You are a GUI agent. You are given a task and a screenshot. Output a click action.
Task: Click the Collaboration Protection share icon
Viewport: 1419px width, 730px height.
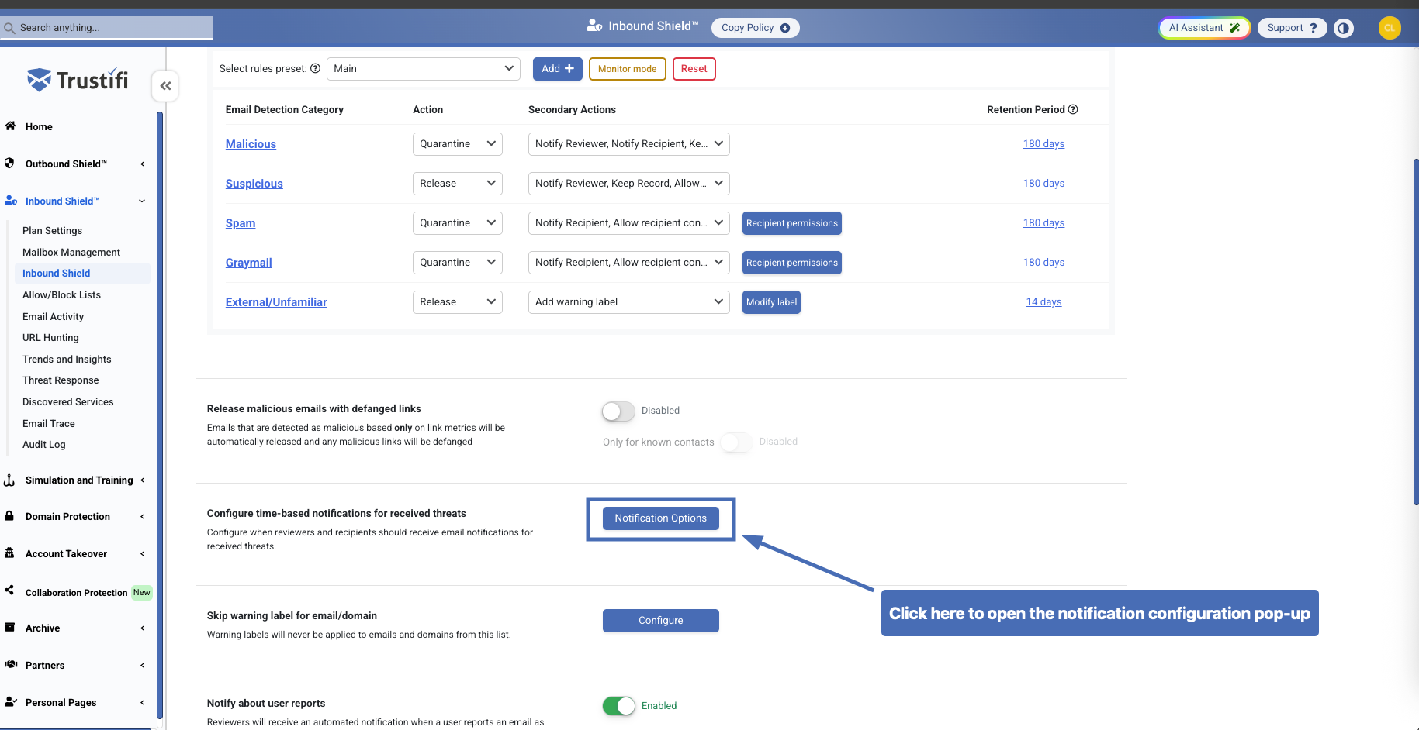pos(9,591)
